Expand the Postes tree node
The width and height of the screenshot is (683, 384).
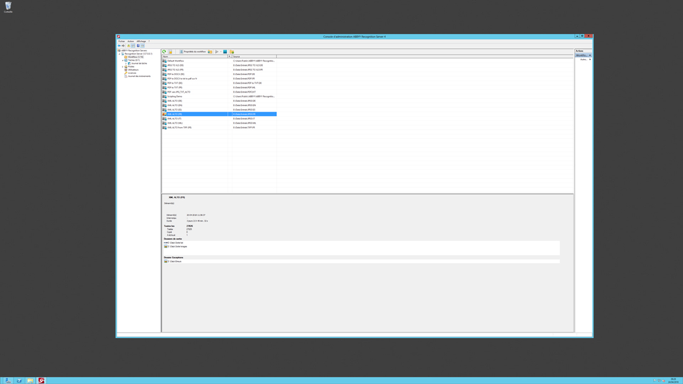point(123,66)
